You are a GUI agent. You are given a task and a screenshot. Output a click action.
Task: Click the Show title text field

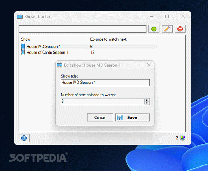pos(105,83)
